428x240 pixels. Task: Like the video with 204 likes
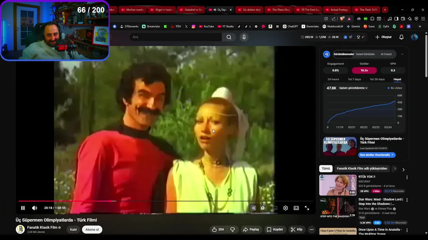coord(218,229)
